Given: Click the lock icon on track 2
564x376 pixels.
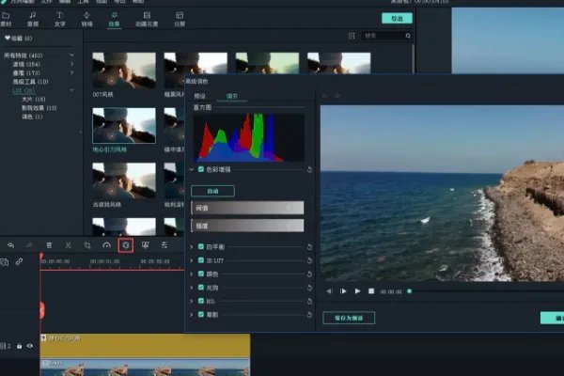Looking at the screenshot, I should coord(19,346).
